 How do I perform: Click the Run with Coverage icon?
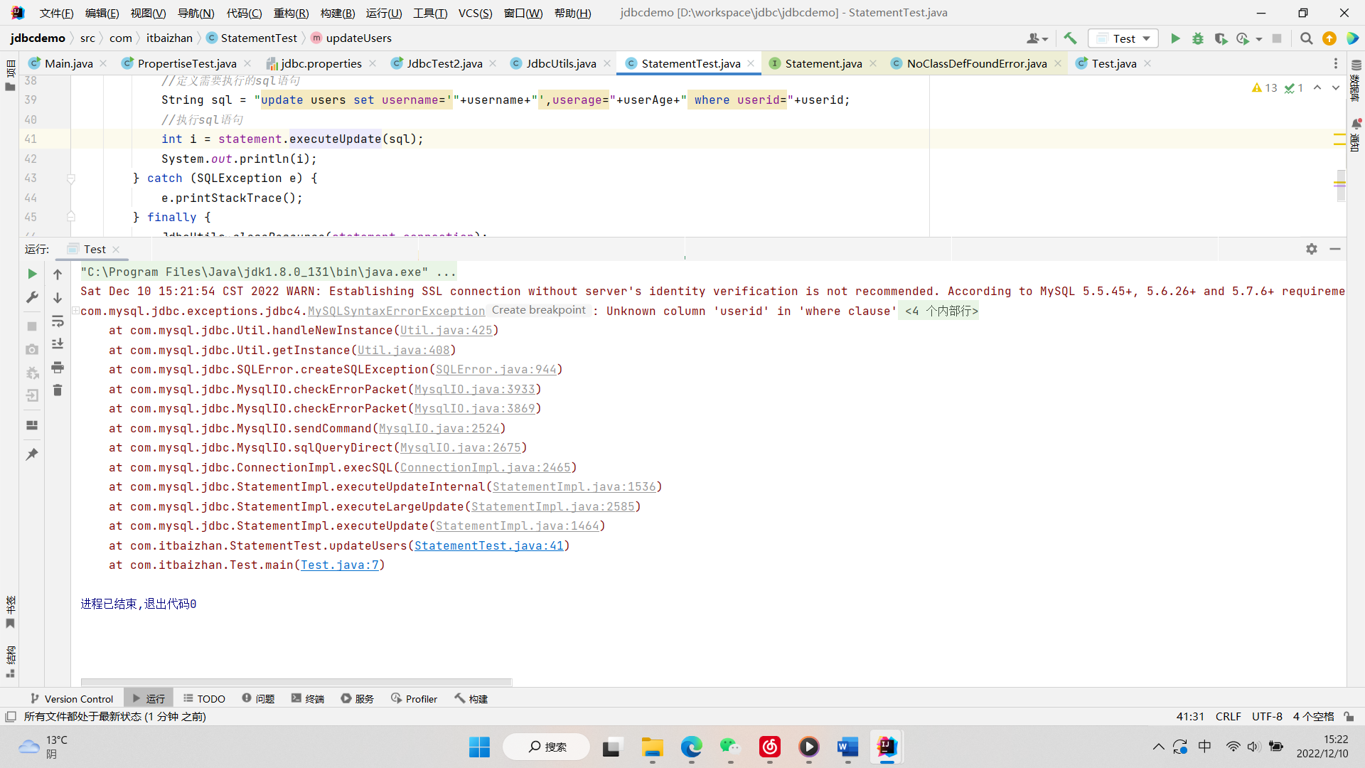coord(1221,38)
